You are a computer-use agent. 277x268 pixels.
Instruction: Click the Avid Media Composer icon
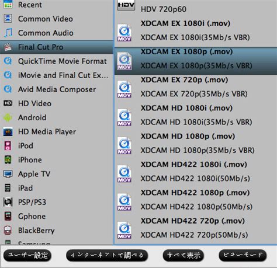click(x=8, y=89)
